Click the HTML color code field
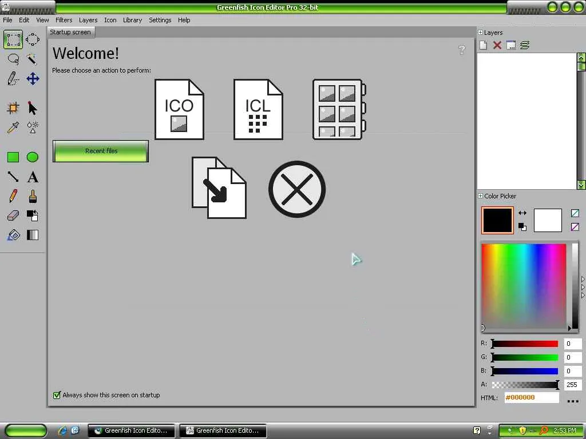The height and width of the screenshot is (439, 586). [x=532, y=398]
